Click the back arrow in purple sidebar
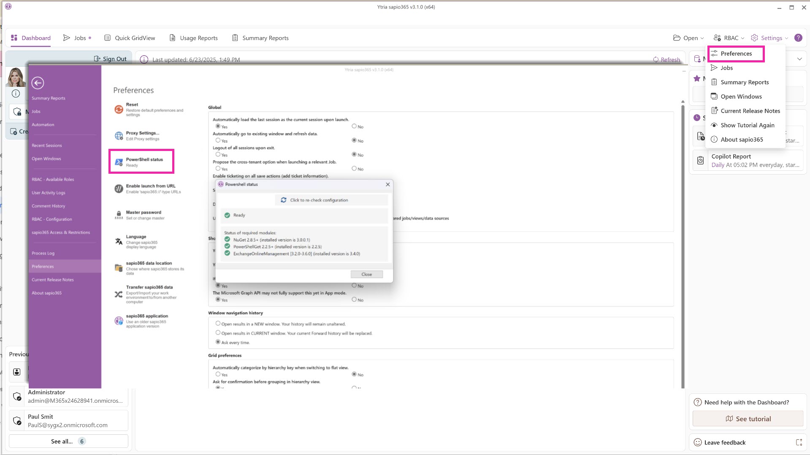Screen dimensions: 810x455 click(38, 83)
